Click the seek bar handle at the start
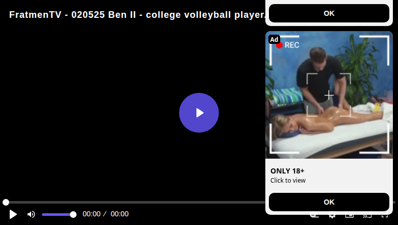Viewport: 398px width, 225px height. [x=6, y=202]
